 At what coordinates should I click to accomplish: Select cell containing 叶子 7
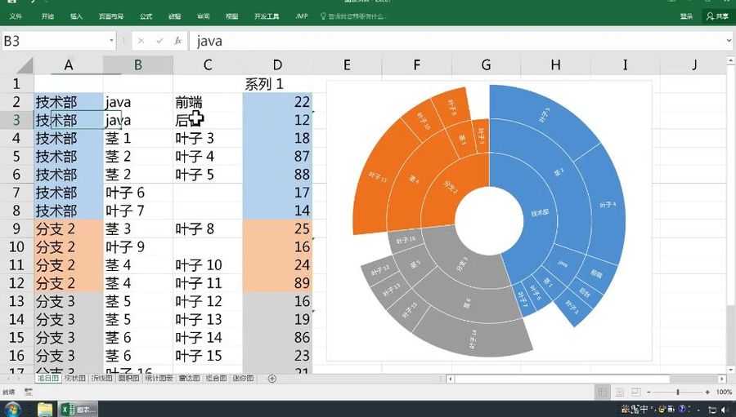[x=138, y=211]
